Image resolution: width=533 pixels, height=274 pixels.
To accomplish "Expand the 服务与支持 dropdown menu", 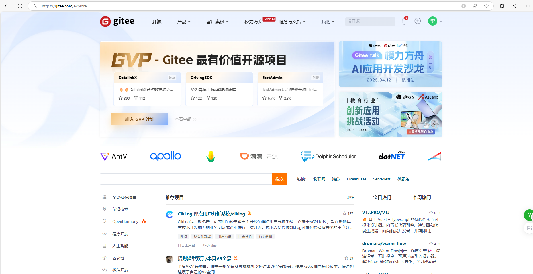I will pos(292,22).
